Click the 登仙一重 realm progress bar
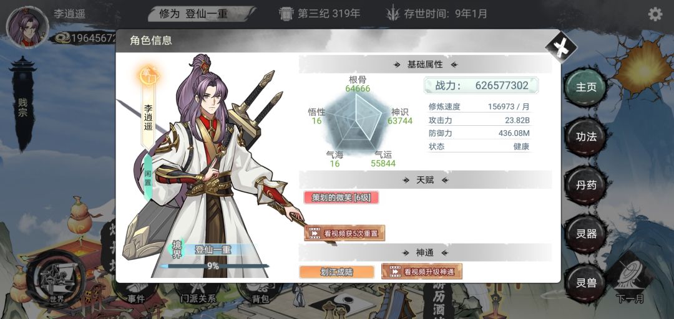 pyautogui.click(x=214, y=266)
